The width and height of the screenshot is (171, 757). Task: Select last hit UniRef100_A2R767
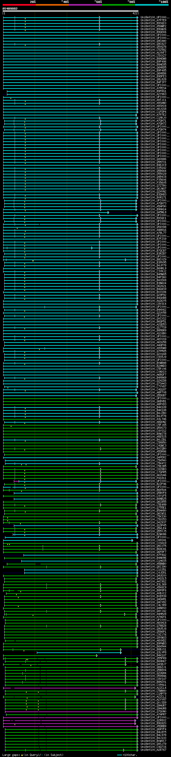153,750
